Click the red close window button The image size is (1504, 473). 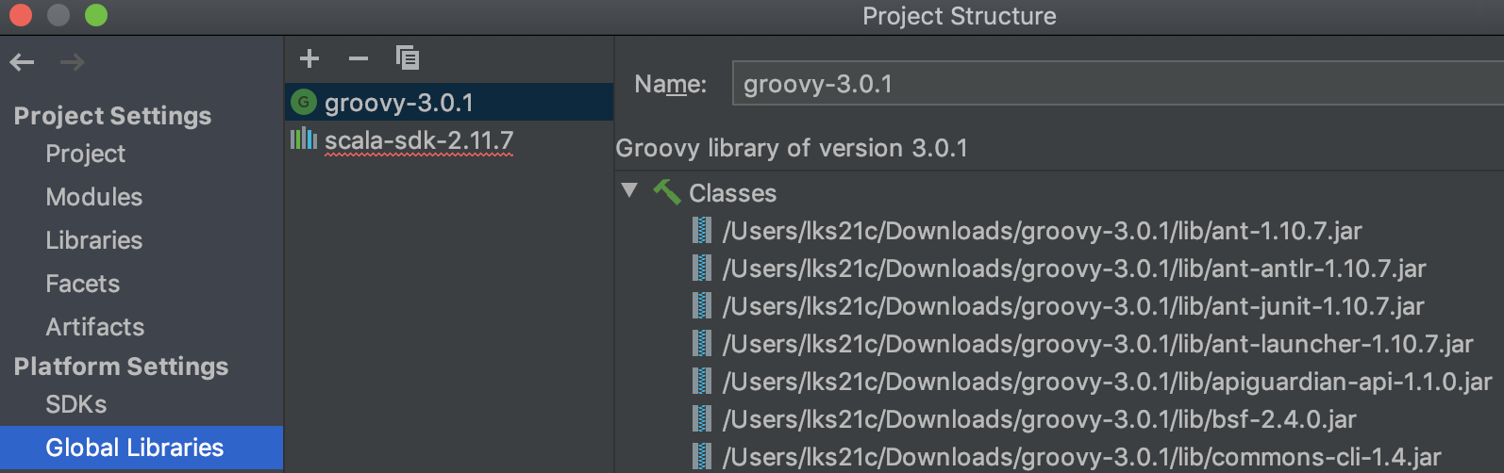click(x=20, y=15)
